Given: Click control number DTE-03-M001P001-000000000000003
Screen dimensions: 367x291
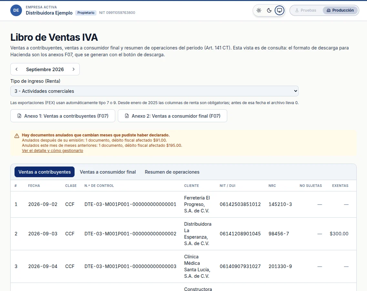Looking at the screenshot, I should coord(130,266).
